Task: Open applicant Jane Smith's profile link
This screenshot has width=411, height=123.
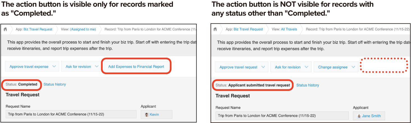Action: coord(371,116)
